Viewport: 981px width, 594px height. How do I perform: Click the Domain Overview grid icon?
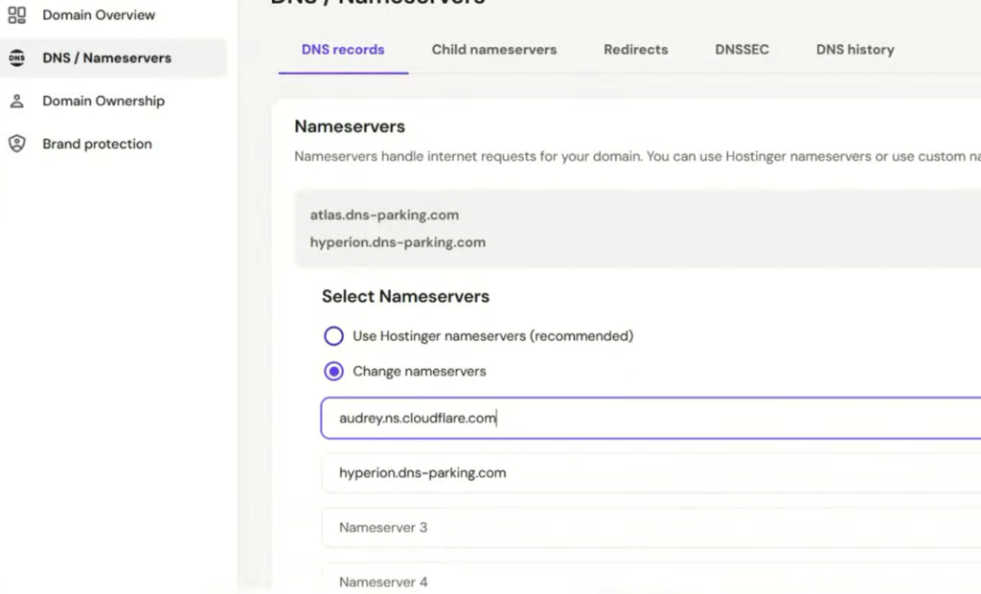[17, 15]
